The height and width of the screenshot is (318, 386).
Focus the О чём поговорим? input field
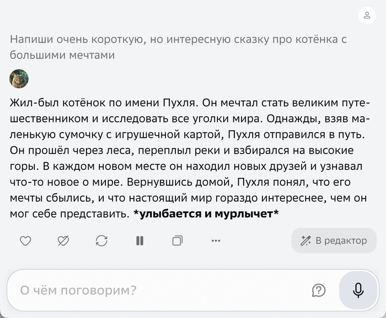(154, 290)
